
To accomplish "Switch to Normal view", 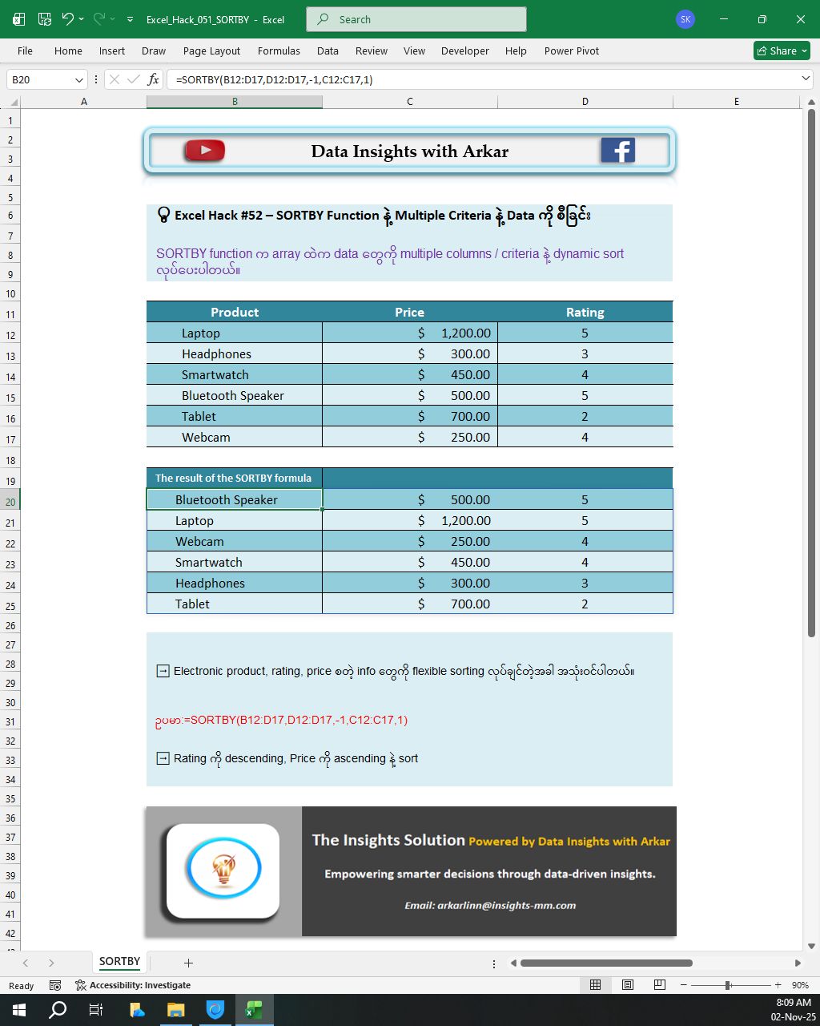I will (x=596, y=985).
